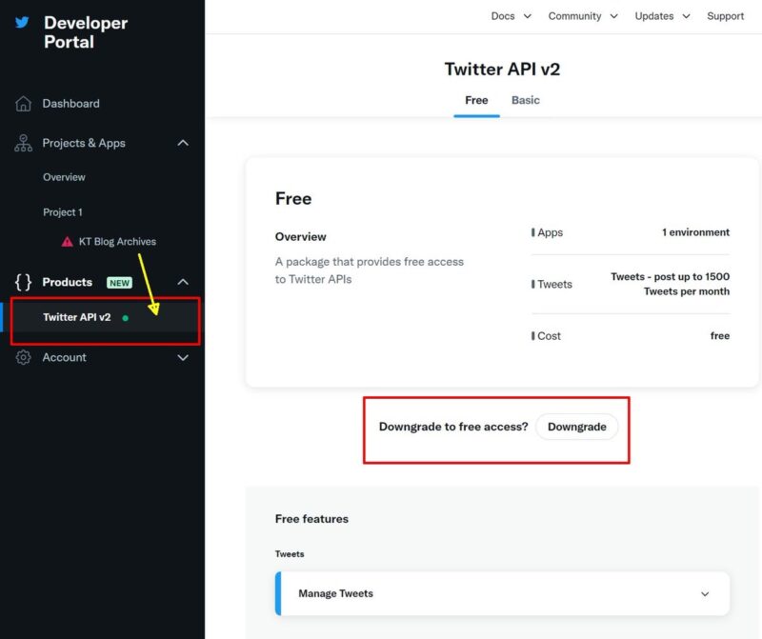Viewport: 762px width, 639px height.
Task: Click the Downgrade button
Action: (x=576, y=427)
